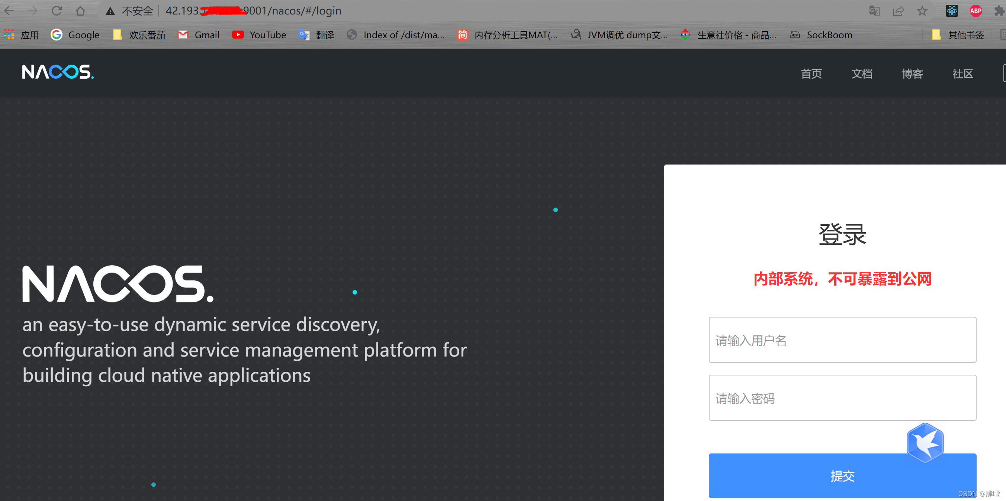Open the React Developer Tools extension icon
The image size is (1006, 501).
click(952, 11)
